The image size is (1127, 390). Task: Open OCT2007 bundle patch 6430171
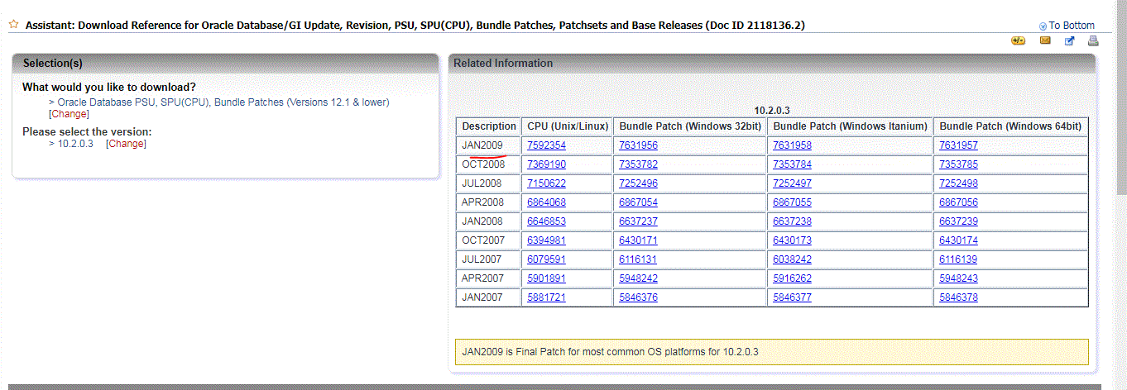(638, 240)
